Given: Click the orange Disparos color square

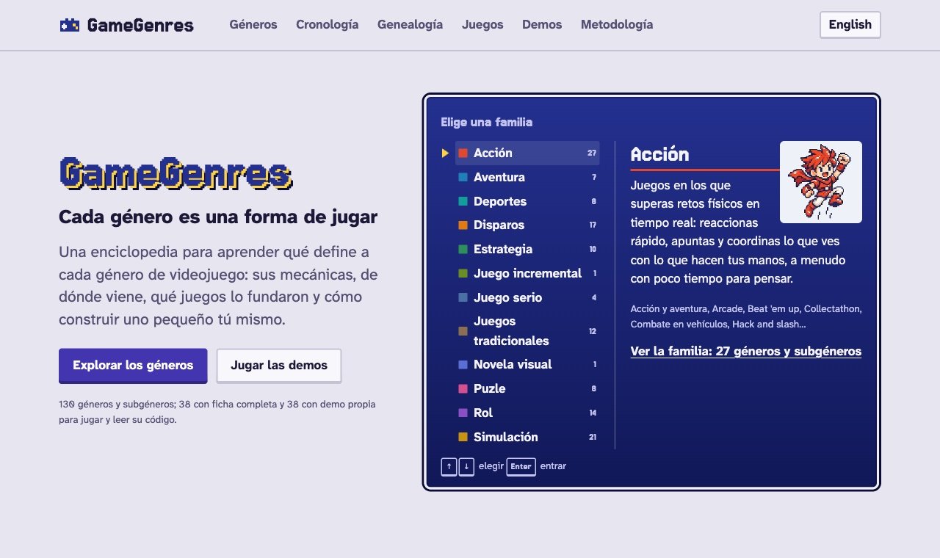Looking at the screenshot, I should [463, 225].
